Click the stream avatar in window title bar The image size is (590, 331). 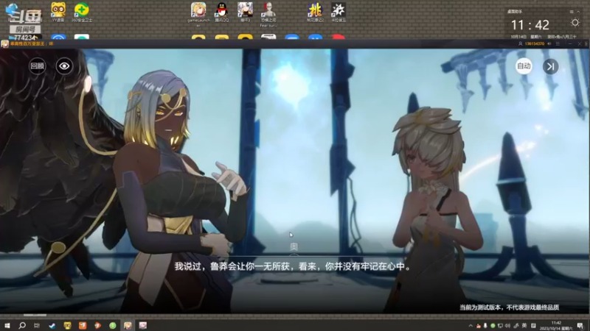[4, 44]
